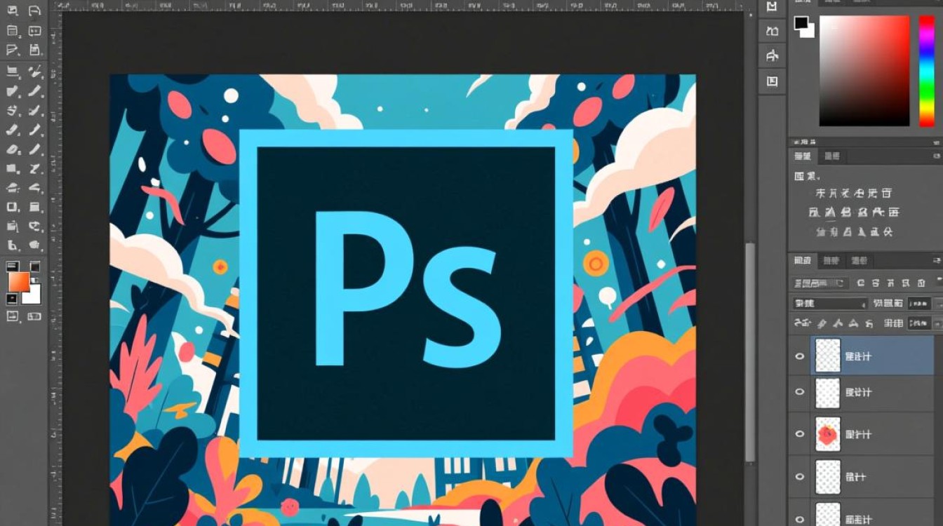Click the orange foreground color swatch in the toolbox
Viewport: 943px width, 526px height.
[18, 282]
